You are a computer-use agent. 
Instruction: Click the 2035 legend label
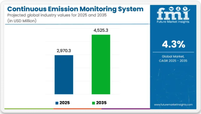coord(101,103)
